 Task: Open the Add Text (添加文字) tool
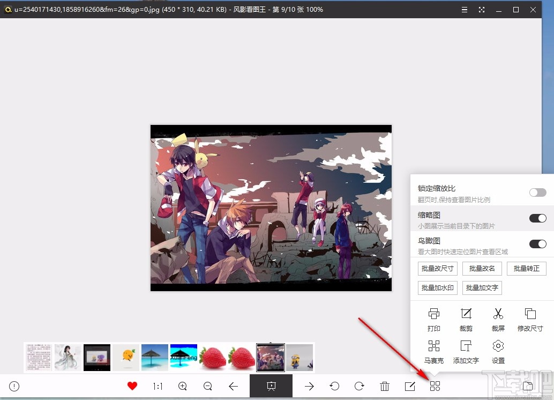[466, 351]
